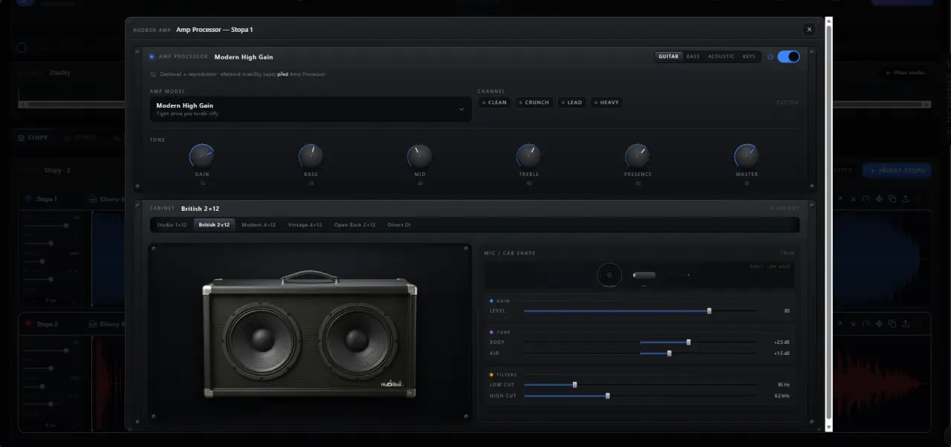
Task: Click the GAIN tone knob
Action: tap(202, 156)
